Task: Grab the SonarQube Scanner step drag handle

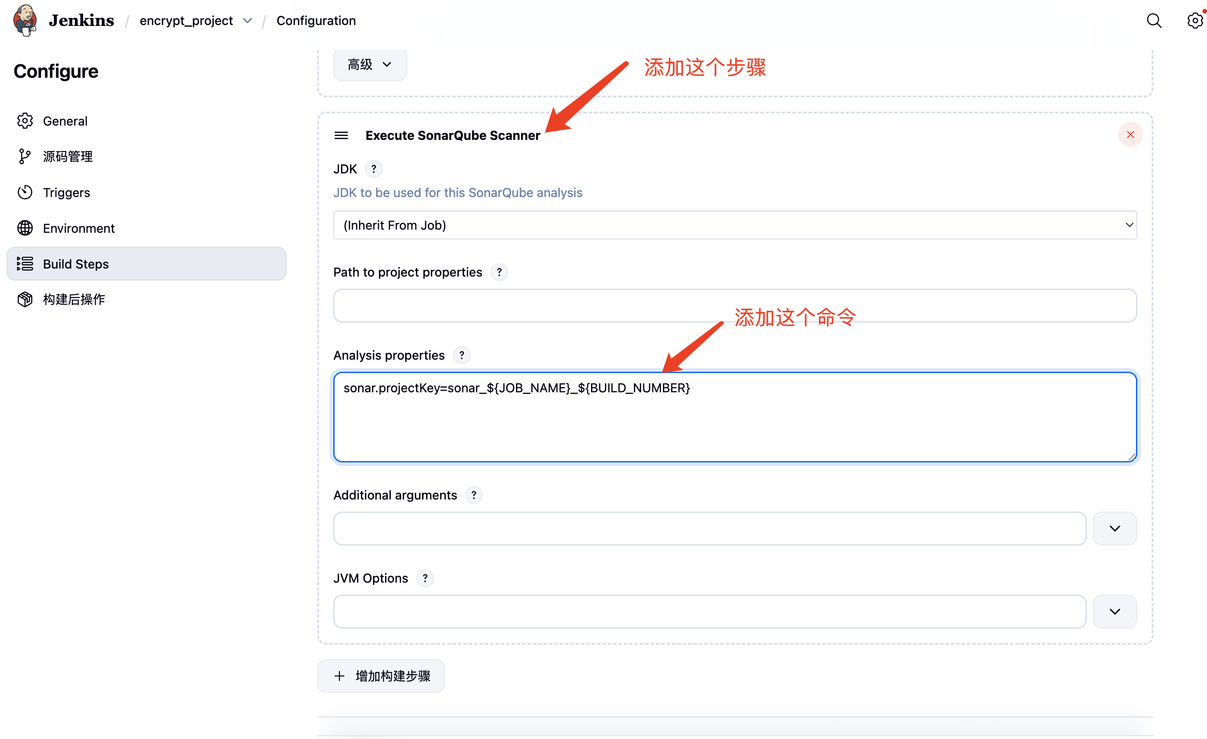Action: click(341, 135)
